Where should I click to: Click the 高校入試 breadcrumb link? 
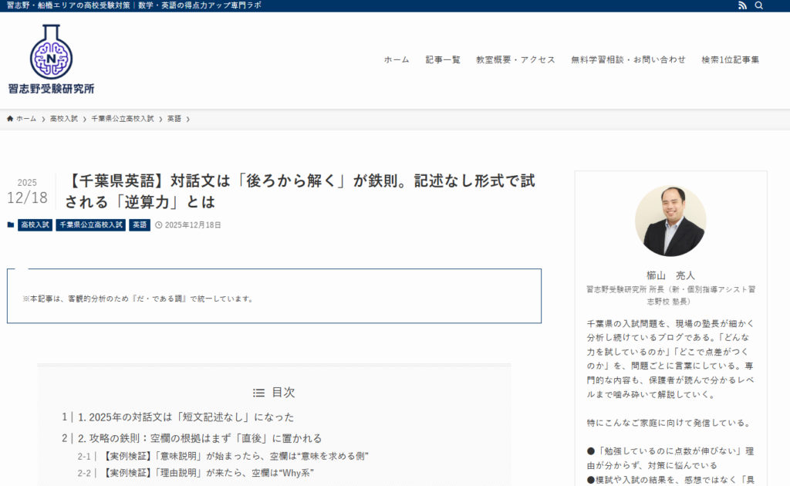tap(64, 119)
